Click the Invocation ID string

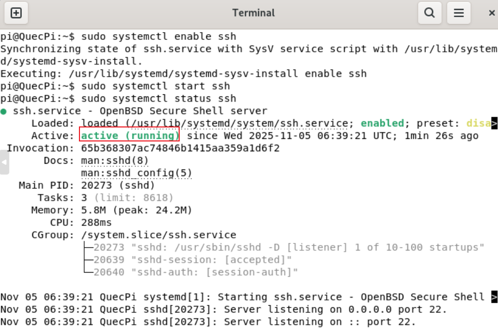[180, 148]
